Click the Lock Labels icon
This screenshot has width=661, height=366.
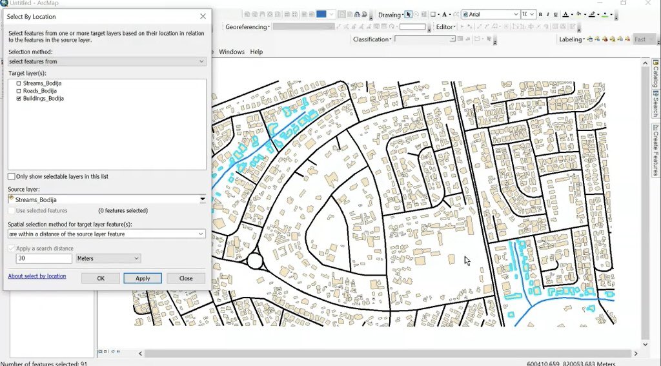tap(613, 39)
